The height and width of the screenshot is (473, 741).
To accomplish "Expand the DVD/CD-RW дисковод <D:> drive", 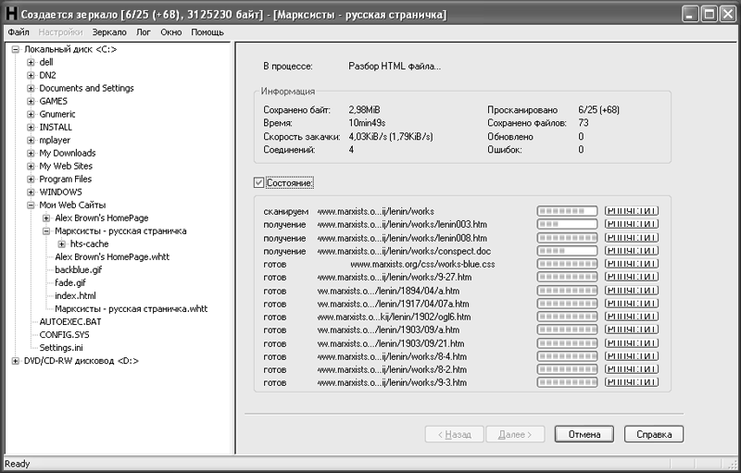I will (x=16, y=361).
